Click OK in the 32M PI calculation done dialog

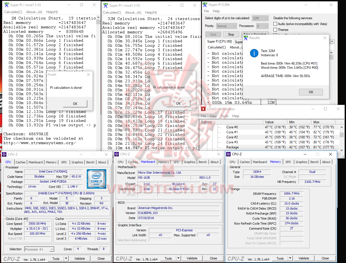(x=178, y=103)
